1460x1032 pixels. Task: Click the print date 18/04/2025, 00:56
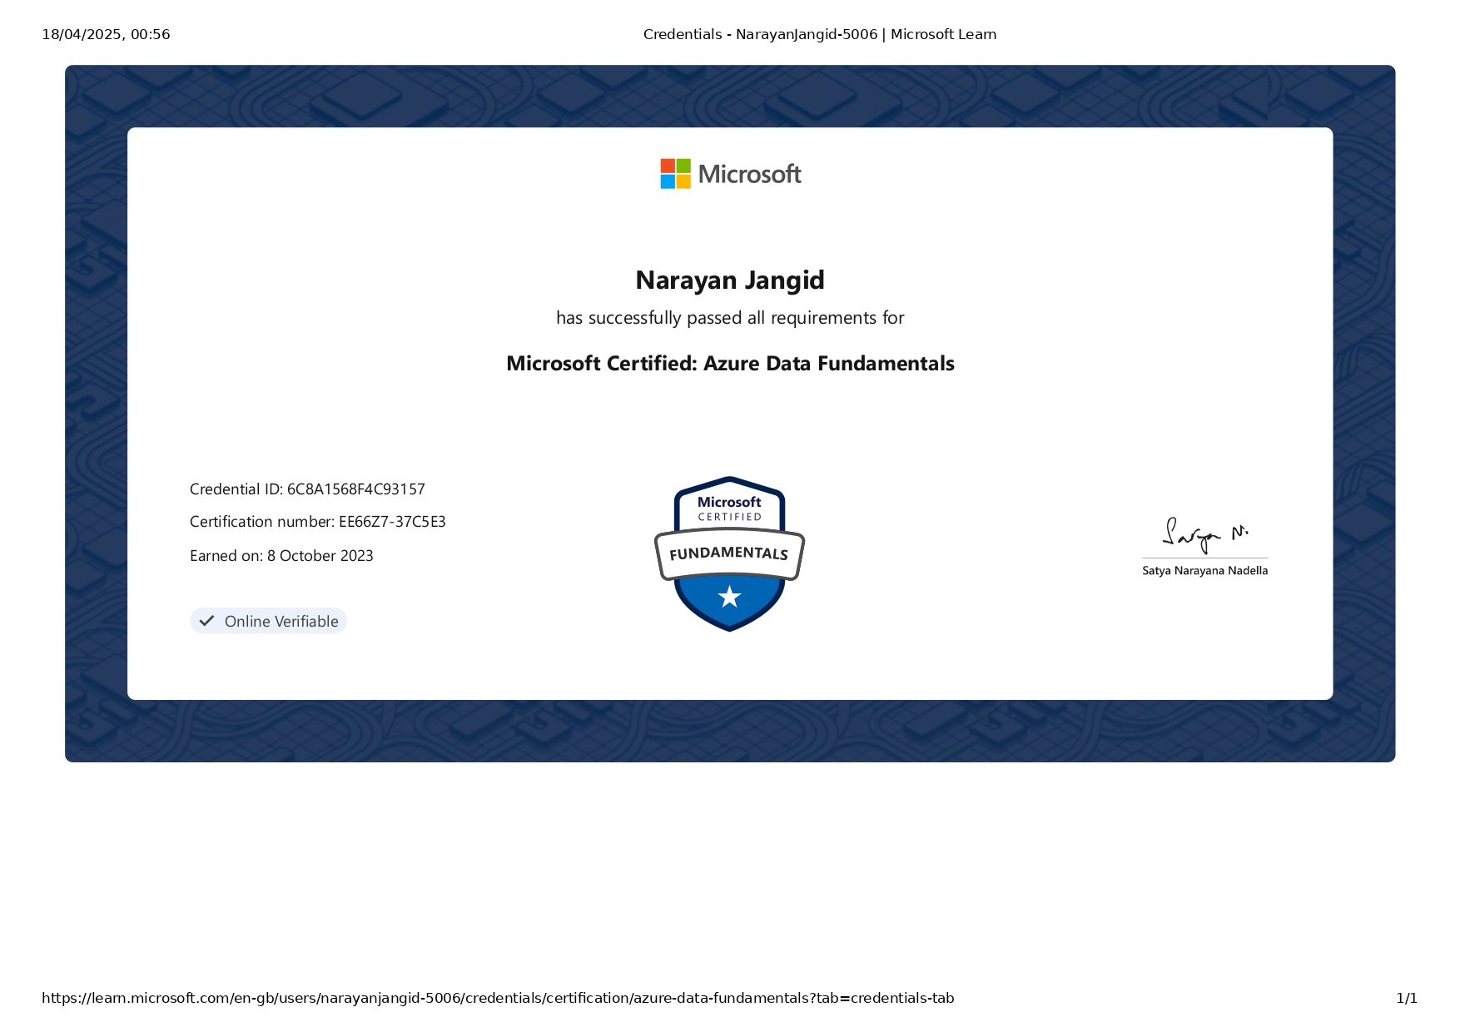tap(106, 34)
